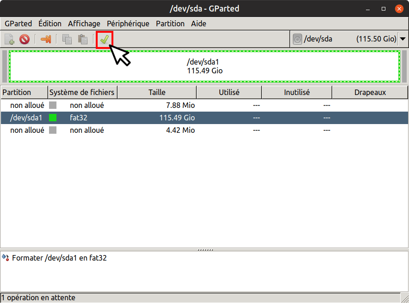Click the disk drive icon beside /dev/sda
Image resolution: width=409 pixels, height=303 pixels.
coord(297,39)
